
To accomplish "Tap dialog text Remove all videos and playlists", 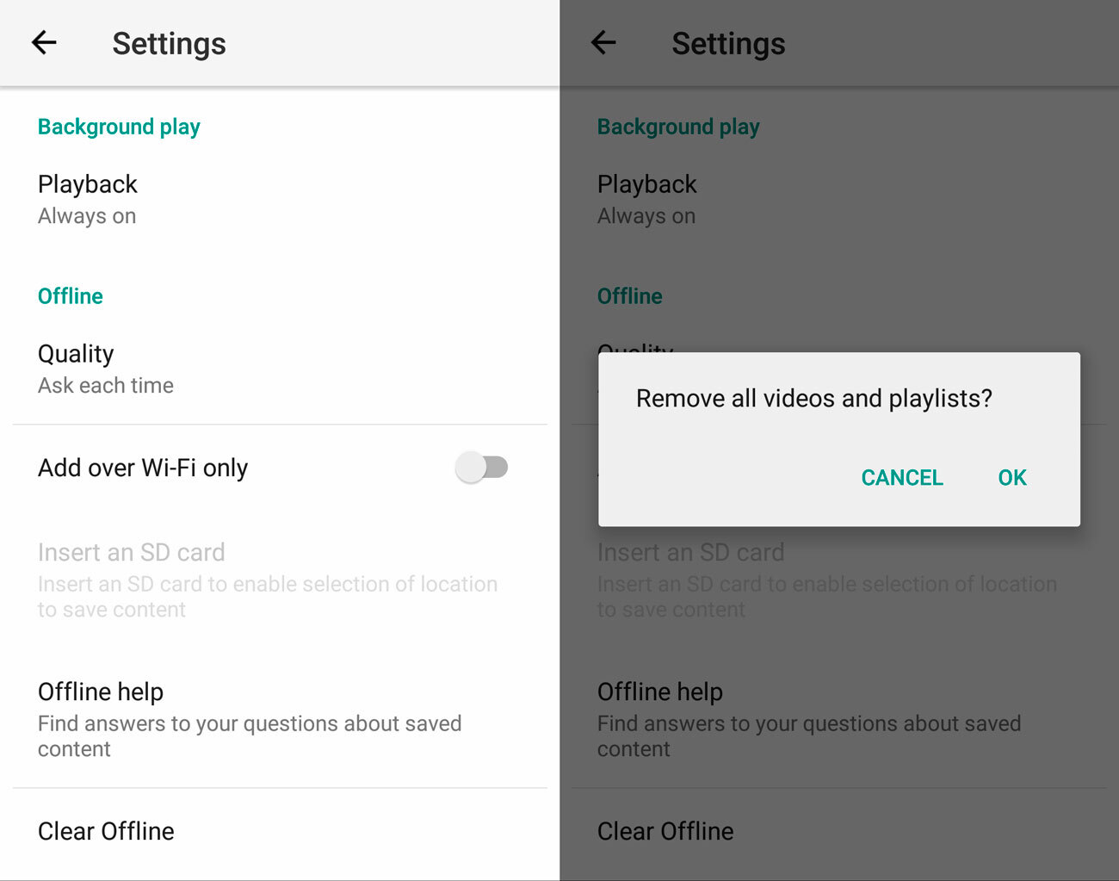I will point(813,399).
